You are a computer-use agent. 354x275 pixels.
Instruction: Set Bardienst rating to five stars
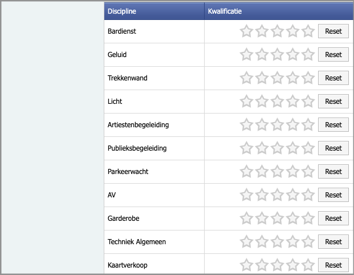click(308, 31)
